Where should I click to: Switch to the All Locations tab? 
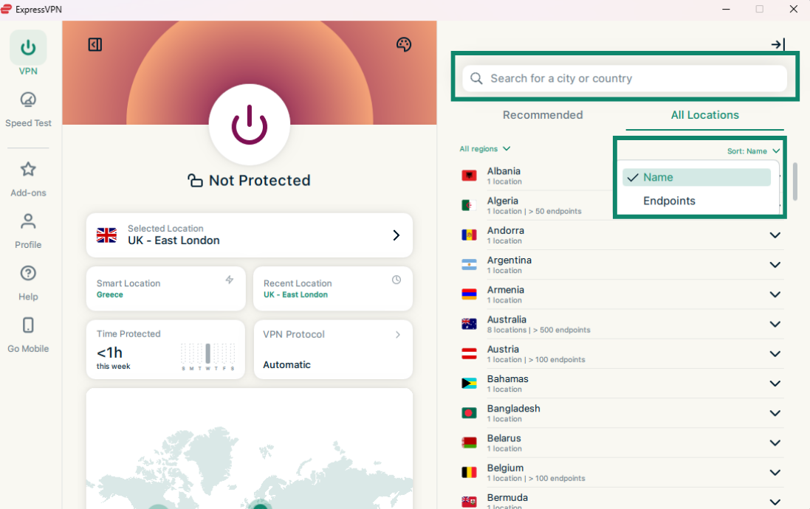coord(704,115)
